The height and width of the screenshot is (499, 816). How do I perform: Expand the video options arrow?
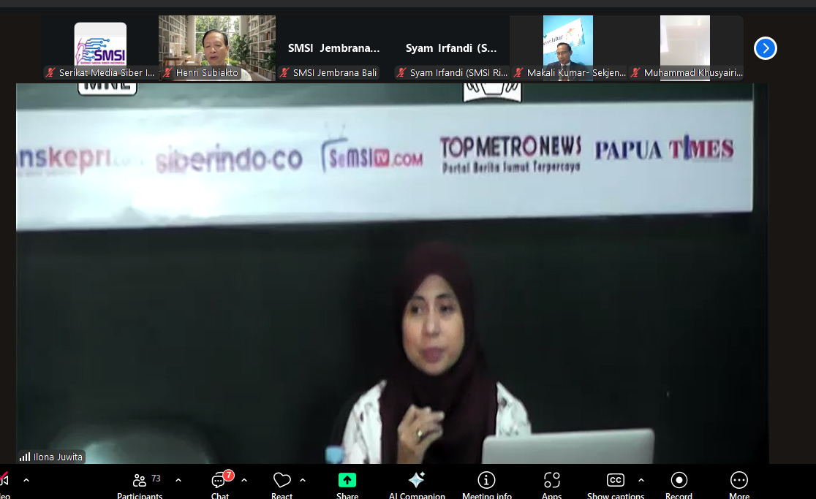tap(26, 480)
